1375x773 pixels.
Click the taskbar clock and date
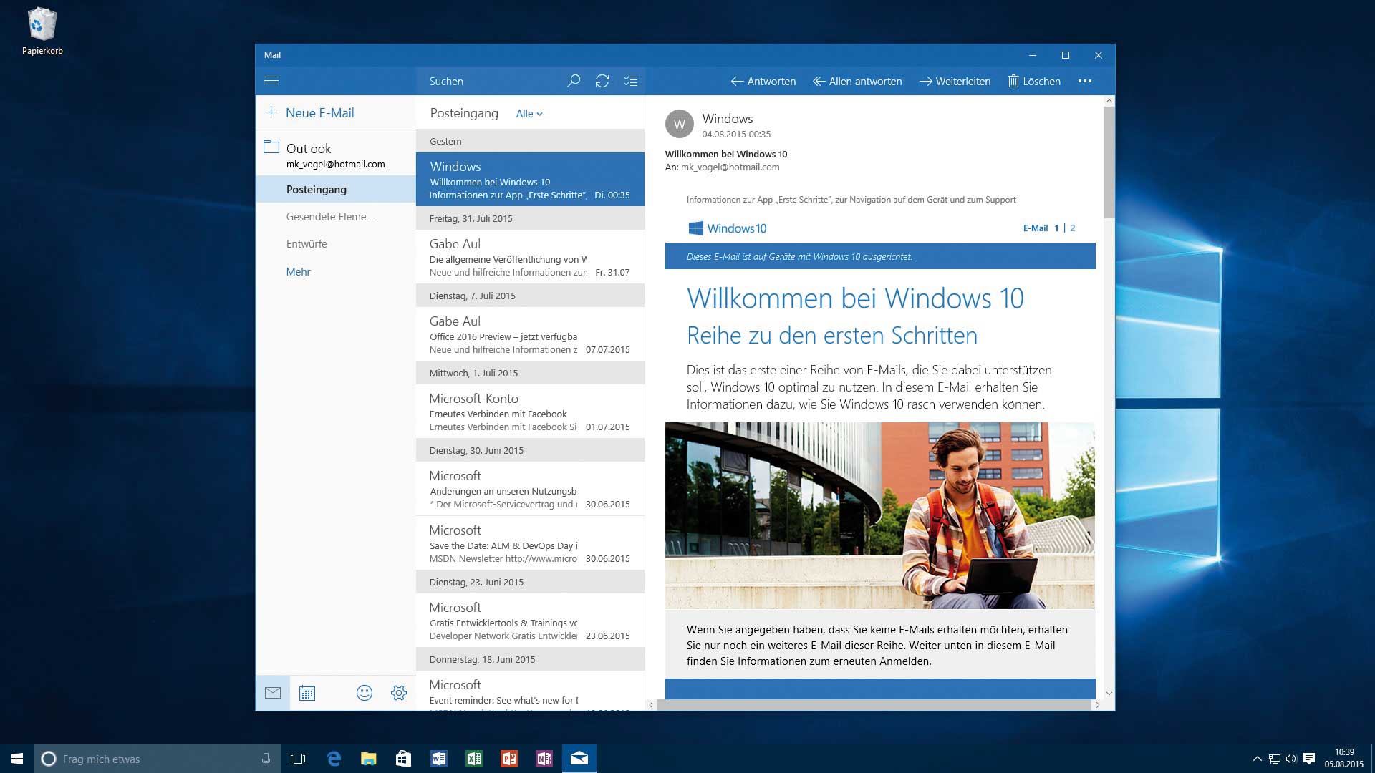tap(1343, 759)
